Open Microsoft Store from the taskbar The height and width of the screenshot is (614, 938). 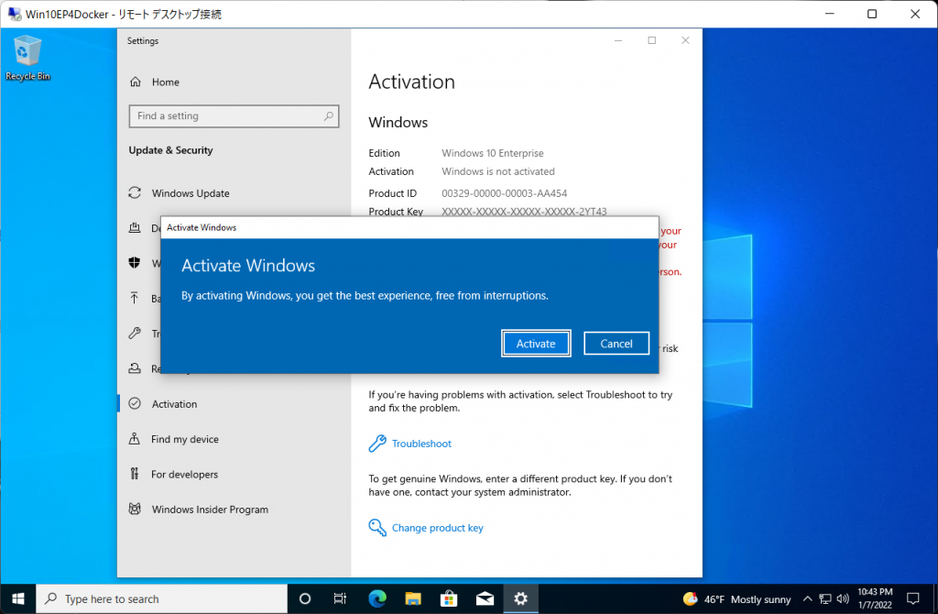pos(449,598)
